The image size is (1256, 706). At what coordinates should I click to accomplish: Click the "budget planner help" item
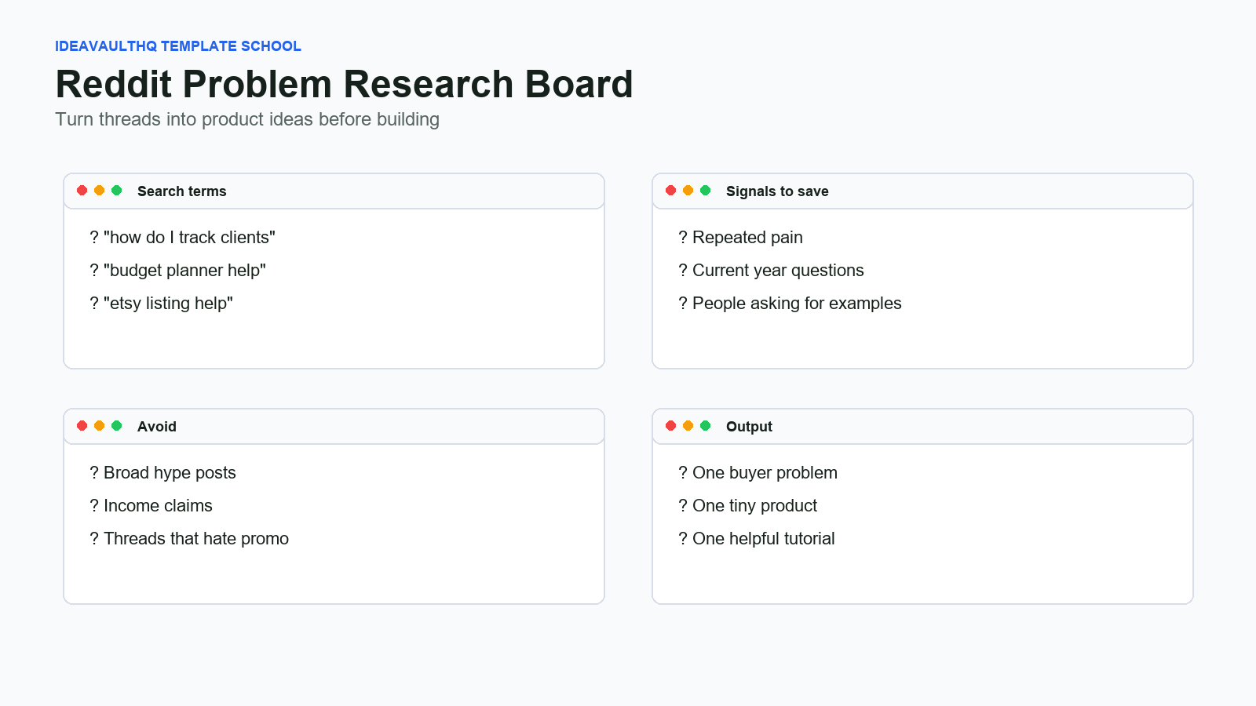click(x=178, y=271)
